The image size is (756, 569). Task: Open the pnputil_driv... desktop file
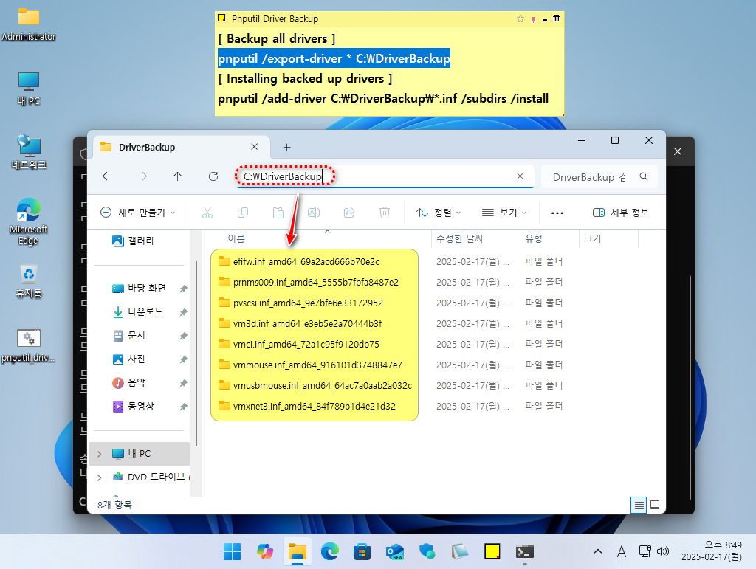(x=29, y=346)
